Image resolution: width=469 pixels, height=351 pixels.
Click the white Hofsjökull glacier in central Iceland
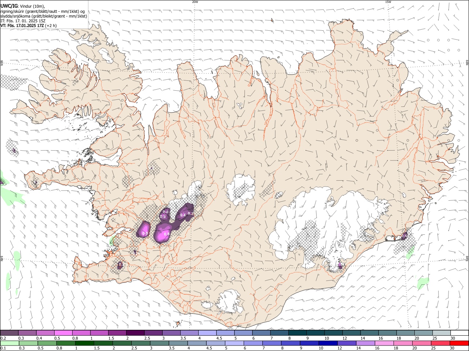[x=241, y=189]
